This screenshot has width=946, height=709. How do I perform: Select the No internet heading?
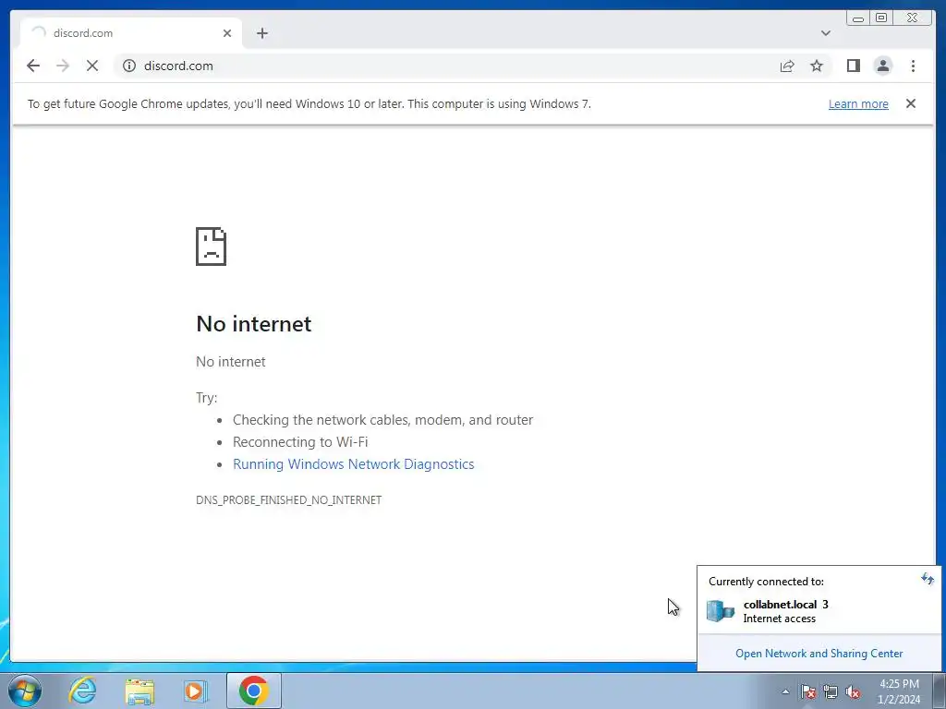coord(253,324)
